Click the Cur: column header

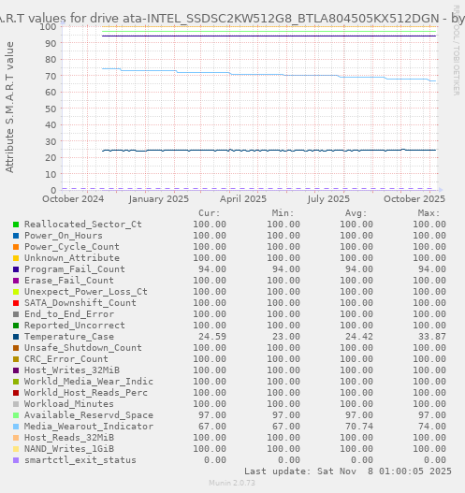pyautogui.click(x=210, y=213)
